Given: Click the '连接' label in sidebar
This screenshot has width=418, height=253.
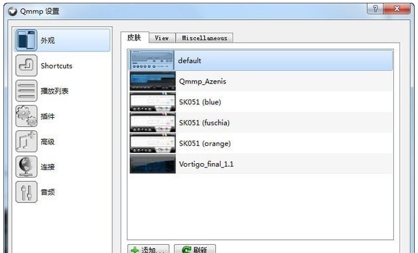Looking at the screenshot, I should coord(48,167).
